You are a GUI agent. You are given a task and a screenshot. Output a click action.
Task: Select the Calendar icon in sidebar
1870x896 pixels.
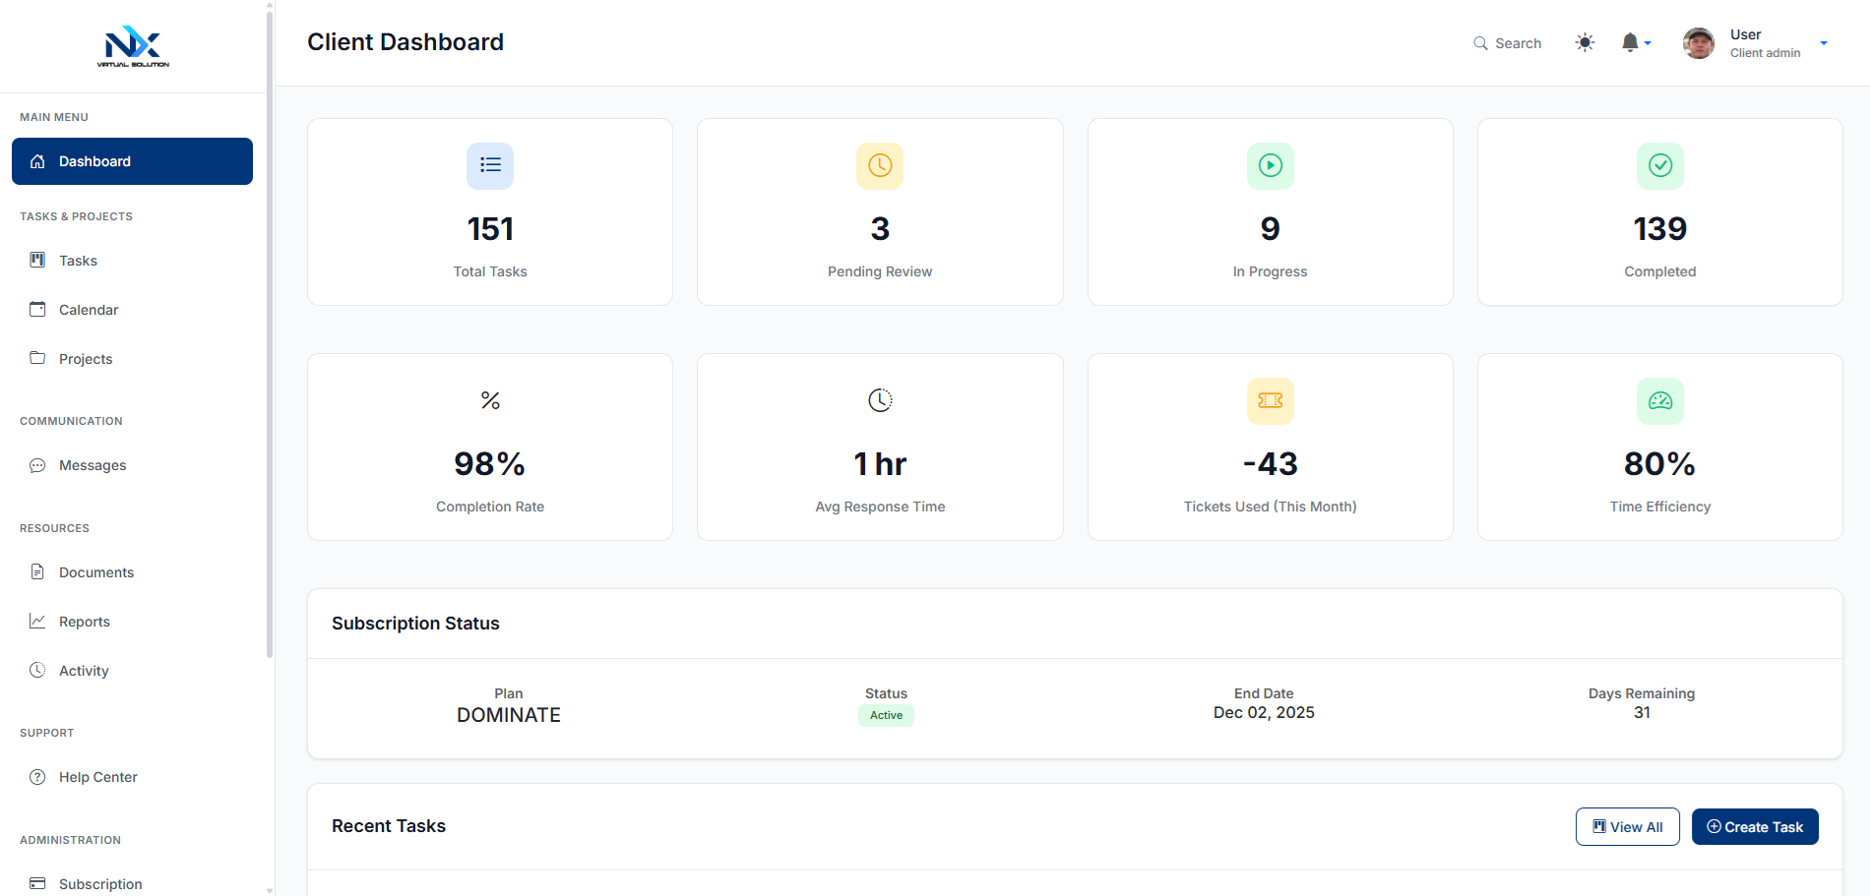[37, 309]
